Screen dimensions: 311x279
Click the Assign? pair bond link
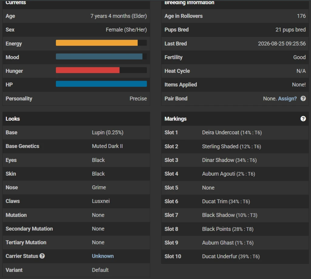pos(287,99)
